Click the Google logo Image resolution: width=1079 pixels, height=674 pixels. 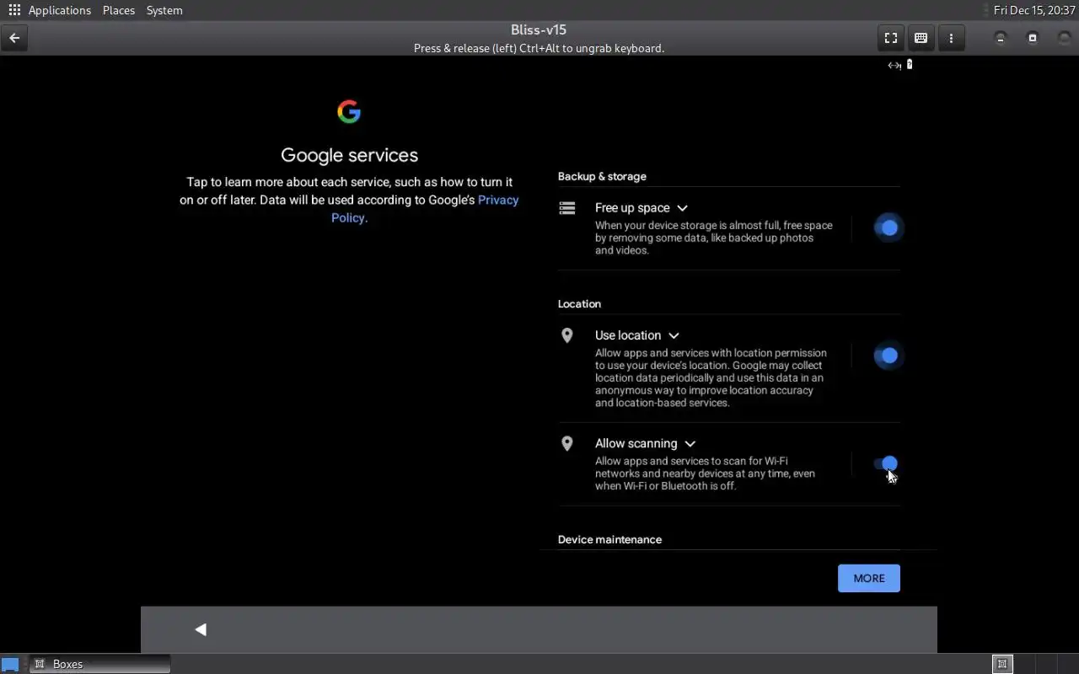pos(349,112)
